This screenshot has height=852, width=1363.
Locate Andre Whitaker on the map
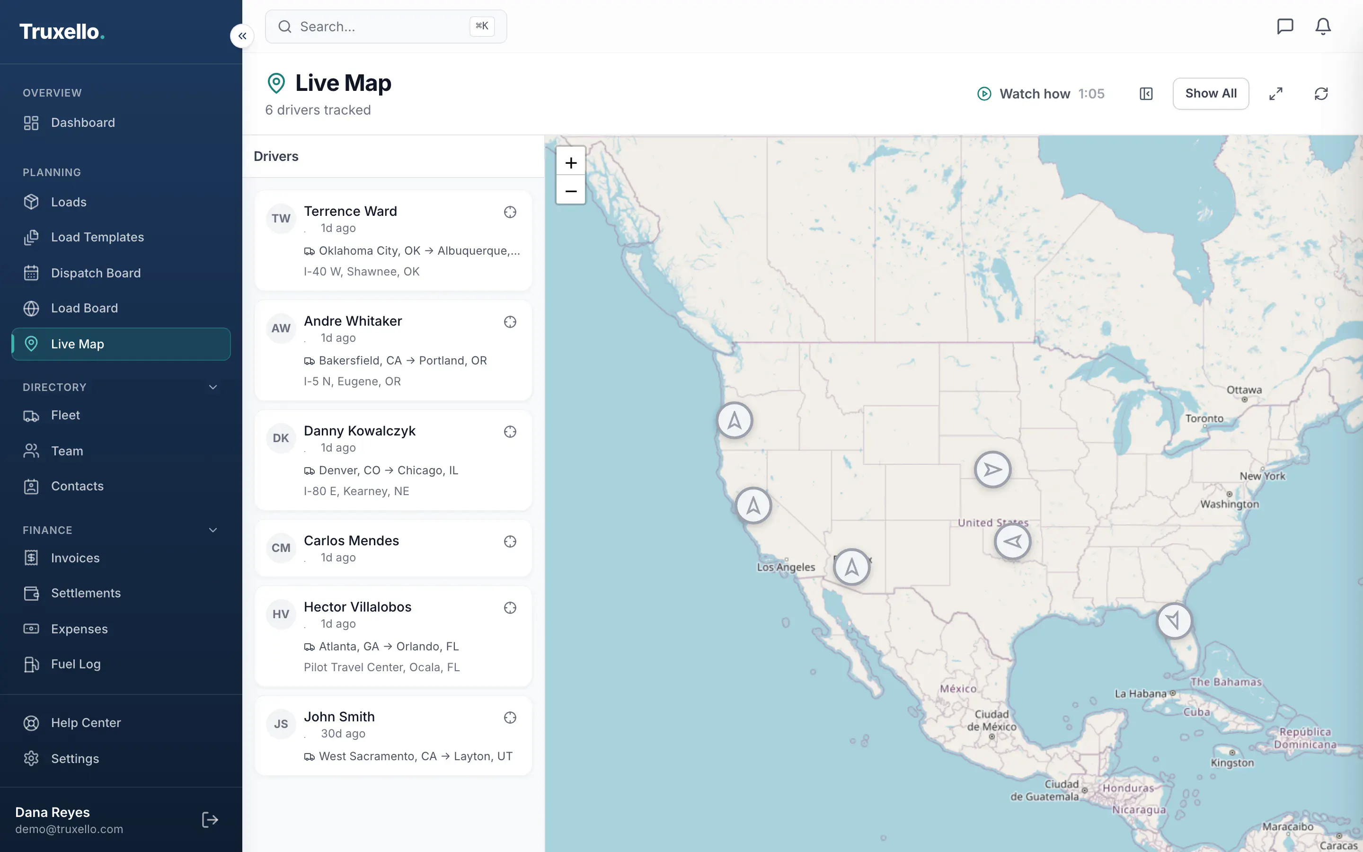point(510,322)
